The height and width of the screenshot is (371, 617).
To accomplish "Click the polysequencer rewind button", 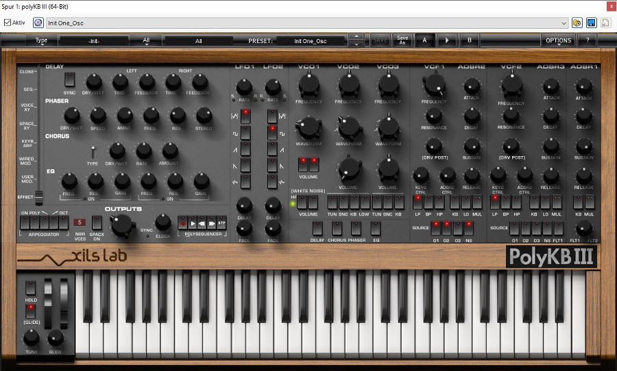I will pos(202,224).
